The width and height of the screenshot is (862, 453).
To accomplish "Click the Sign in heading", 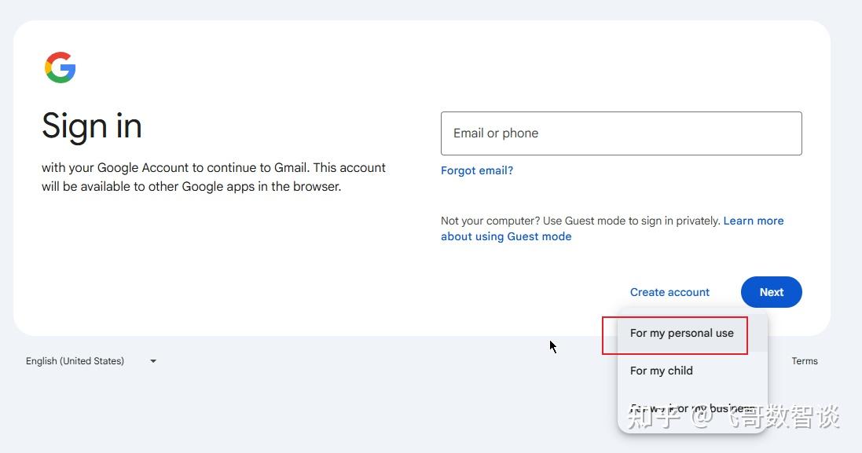I will [92, 126].
